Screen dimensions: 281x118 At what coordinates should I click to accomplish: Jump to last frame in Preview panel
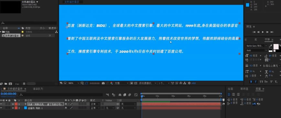point(272,32)
